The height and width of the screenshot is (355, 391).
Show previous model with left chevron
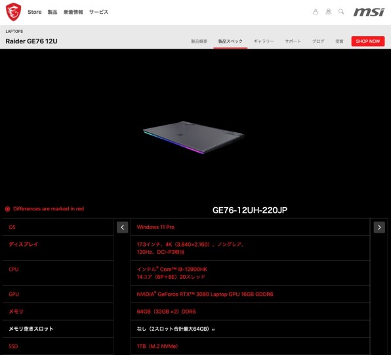pyautogui.click(x=123, y=227)
